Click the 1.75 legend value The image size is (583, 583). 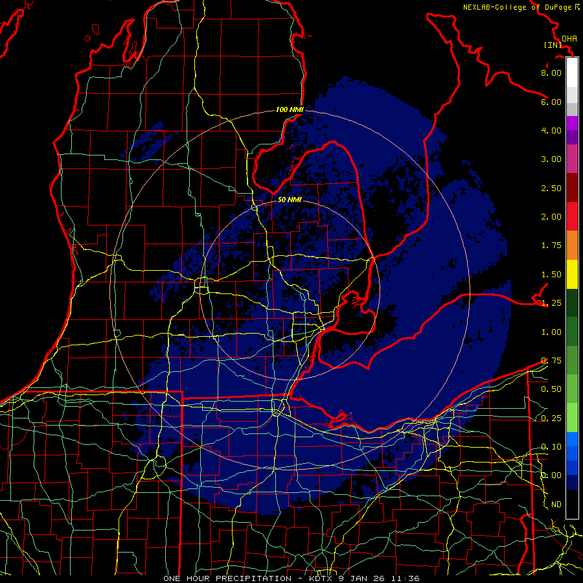[x=551, y=246]
